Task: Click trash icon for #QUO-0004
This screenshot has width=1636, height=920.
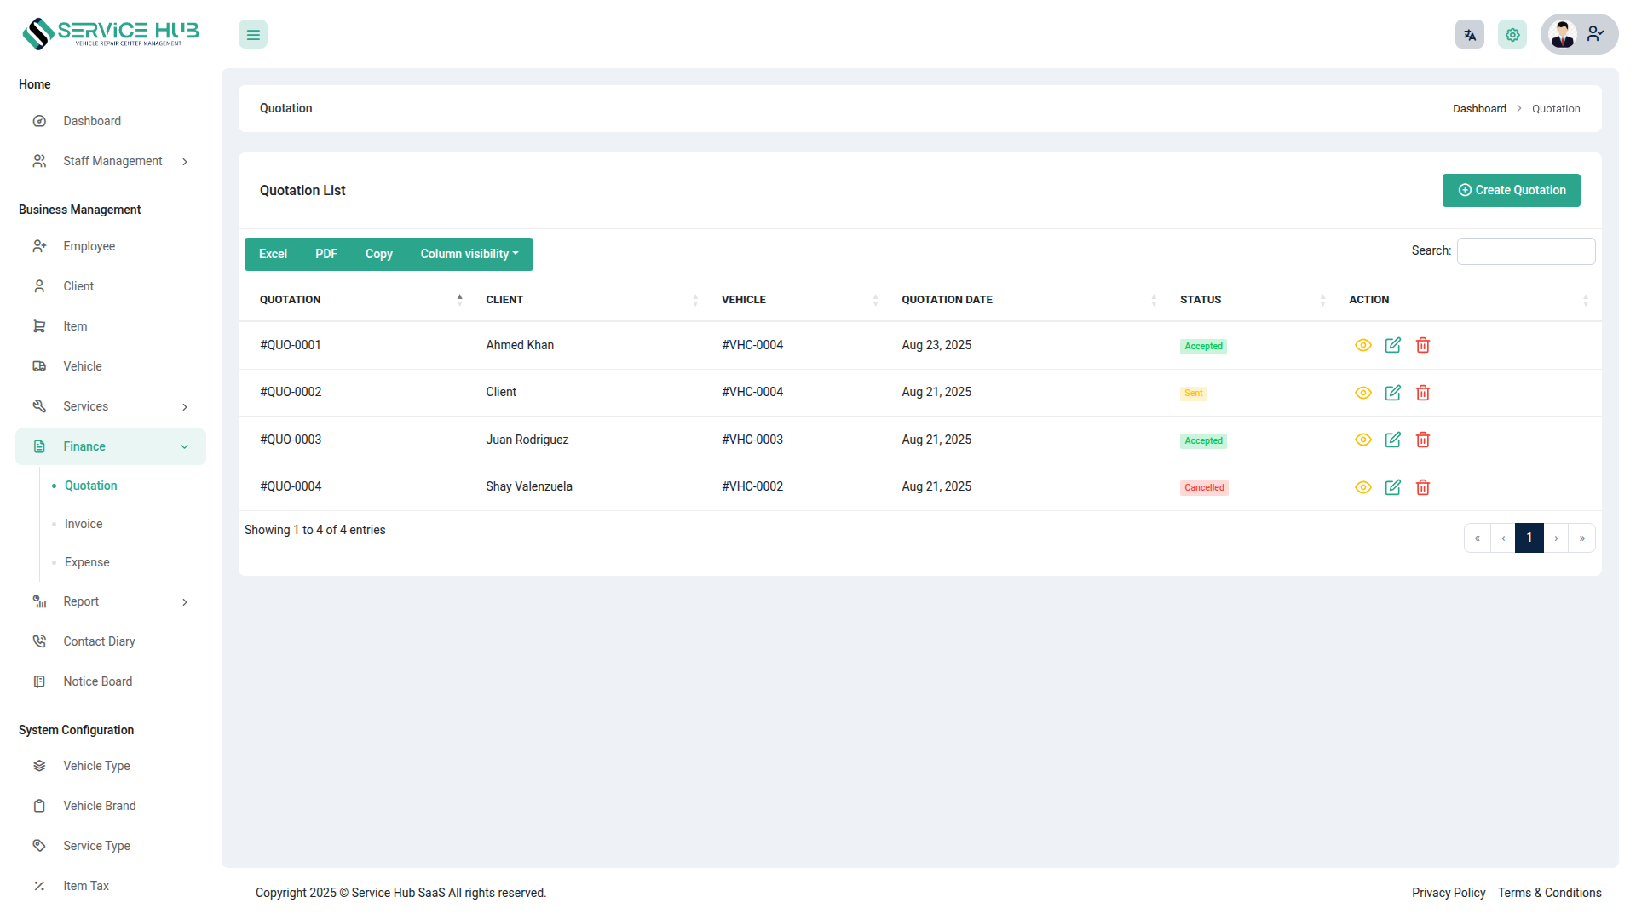Action: (1422, 487)
